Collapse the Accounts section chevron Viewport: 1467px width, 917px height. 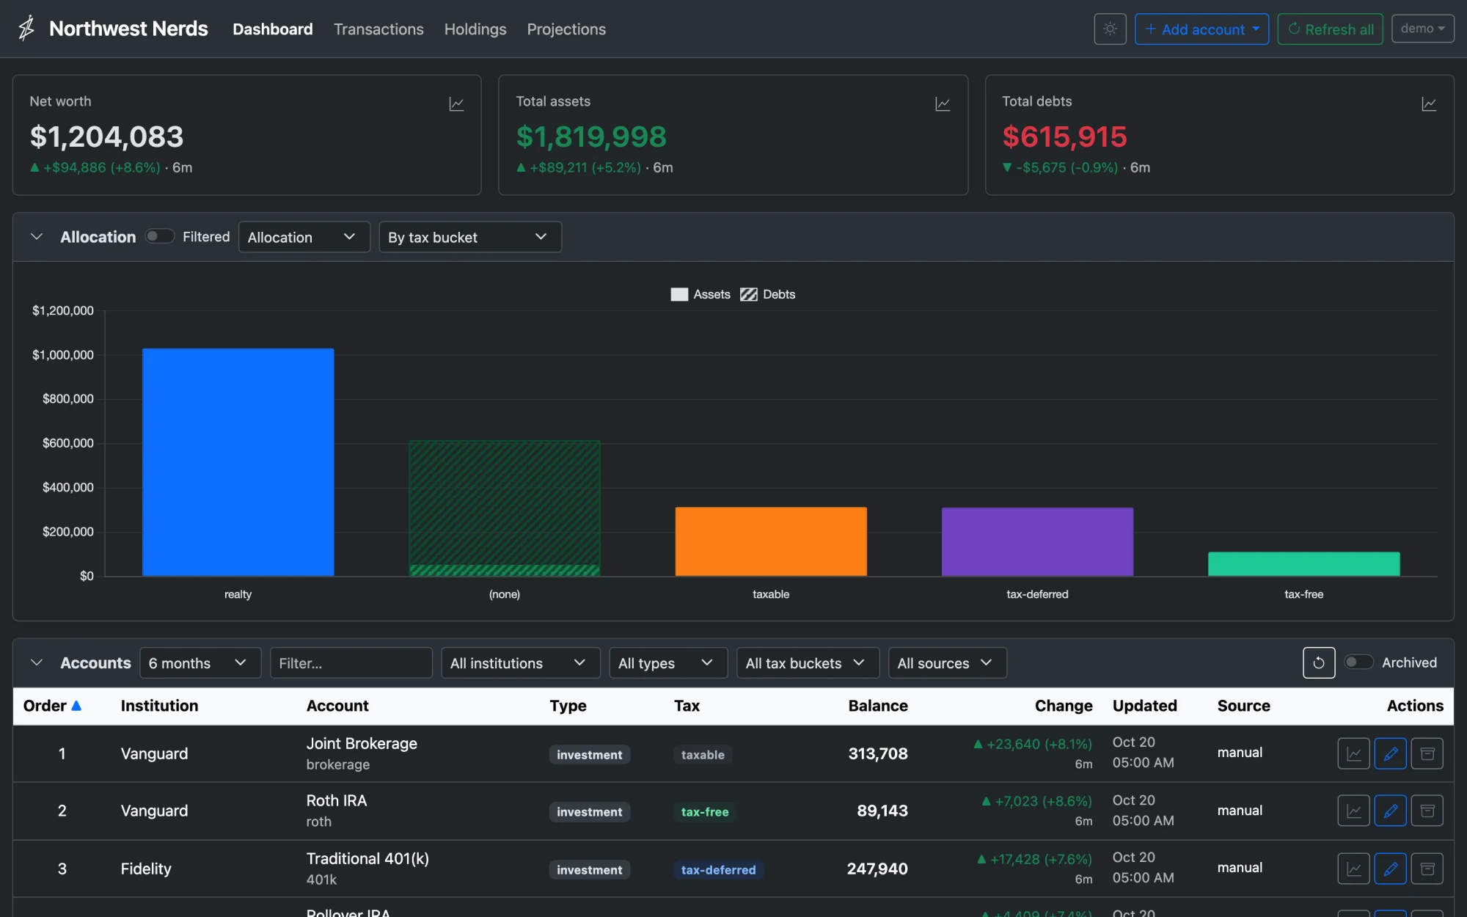coord(37,662)
